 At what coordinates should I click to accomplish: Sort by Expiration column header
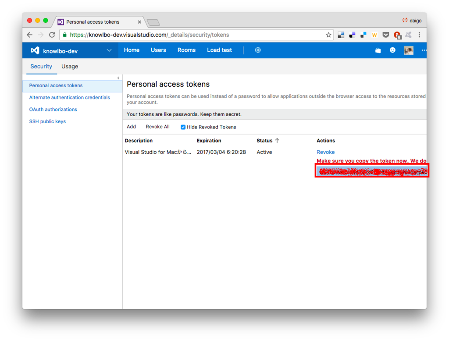tap(209, 141)
